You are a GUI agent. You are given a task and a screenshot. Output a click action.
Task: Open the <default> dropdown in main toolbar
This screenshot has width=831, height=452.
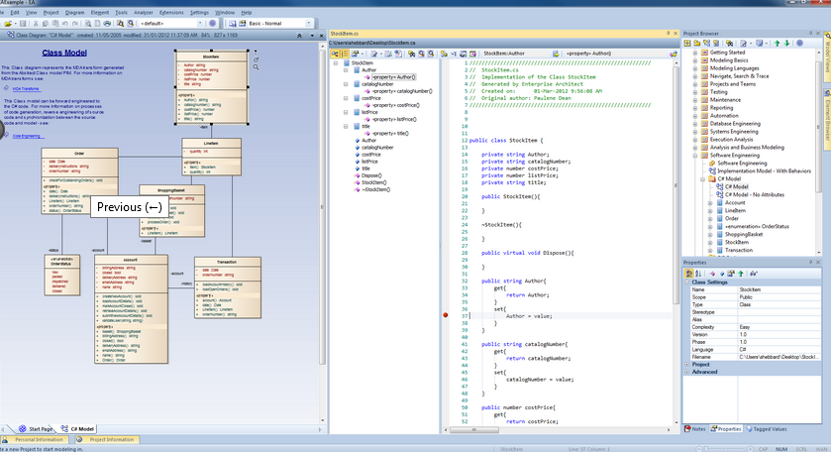200,24
